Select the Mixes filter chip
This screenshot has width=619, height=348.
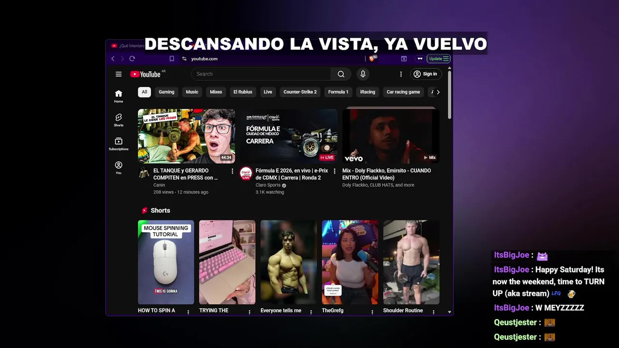click(x=216, y=92)
